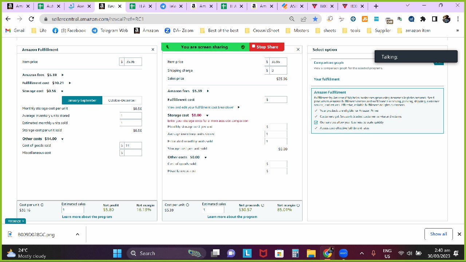466x262 pixels.
Task: Close the Amazon Fulfillment panel
Action: 153,49
